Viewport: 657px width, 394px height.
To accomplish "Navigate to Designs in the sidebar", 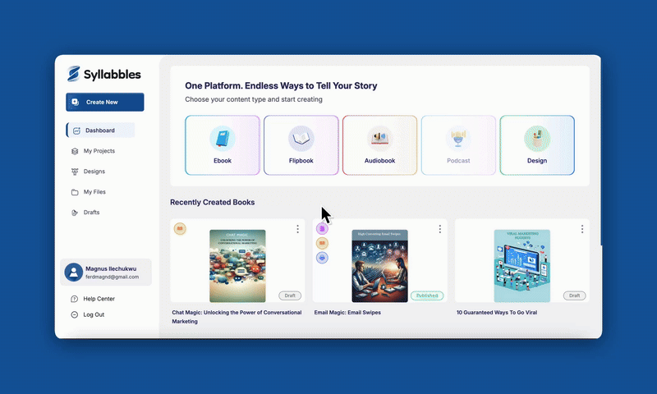I will tap(94, 172).
